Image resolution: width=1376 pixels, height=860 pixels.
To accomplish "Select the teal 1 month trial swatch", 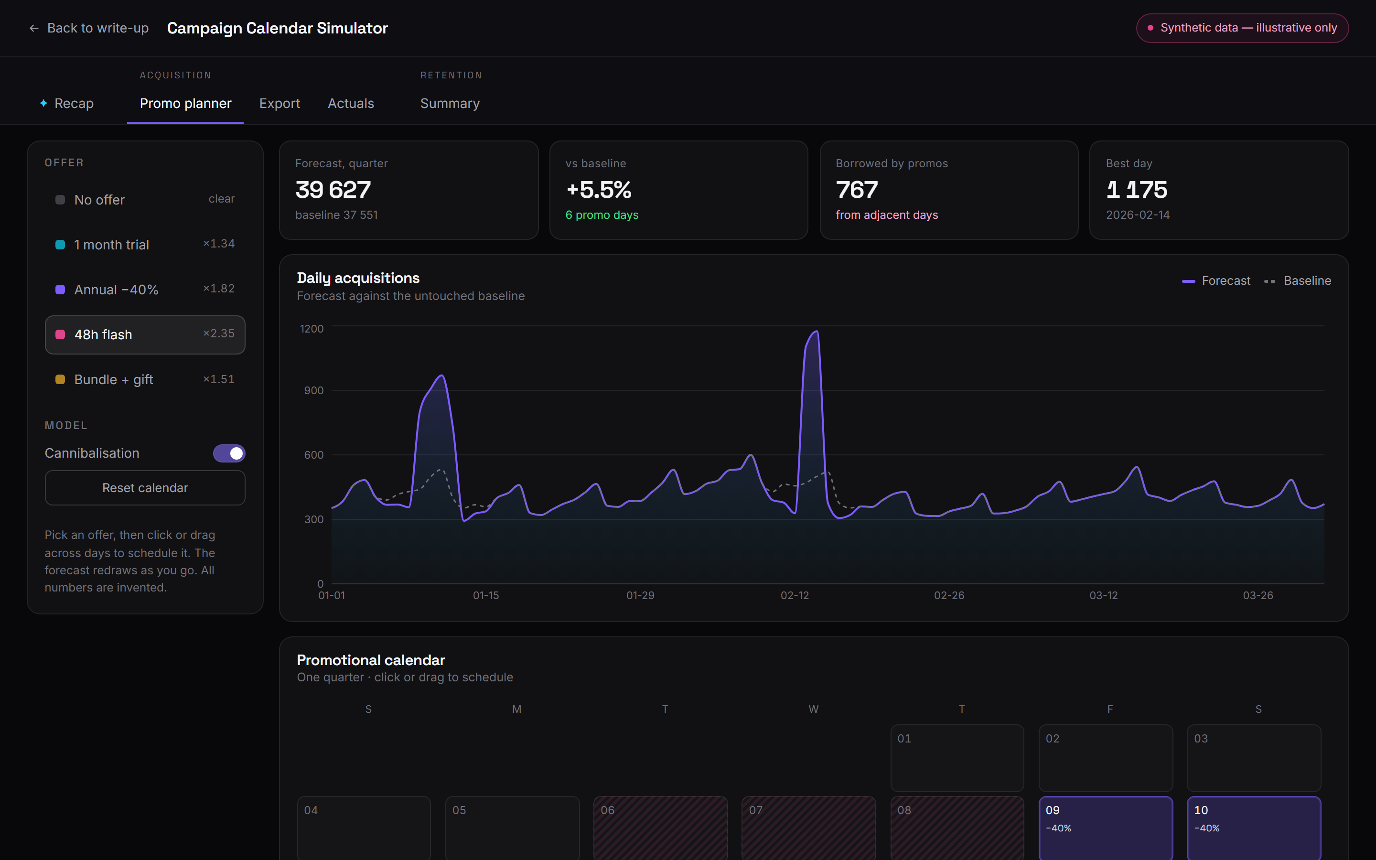I will [x=60, y=245].
